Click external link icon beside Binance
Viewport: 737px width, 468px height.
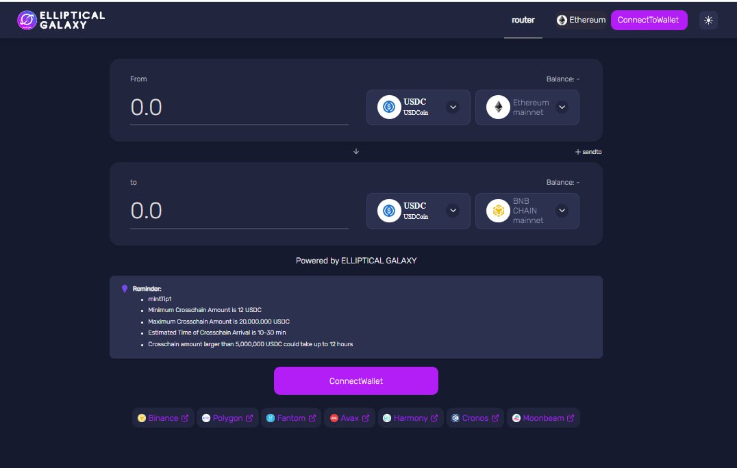[x=185, y=418]
